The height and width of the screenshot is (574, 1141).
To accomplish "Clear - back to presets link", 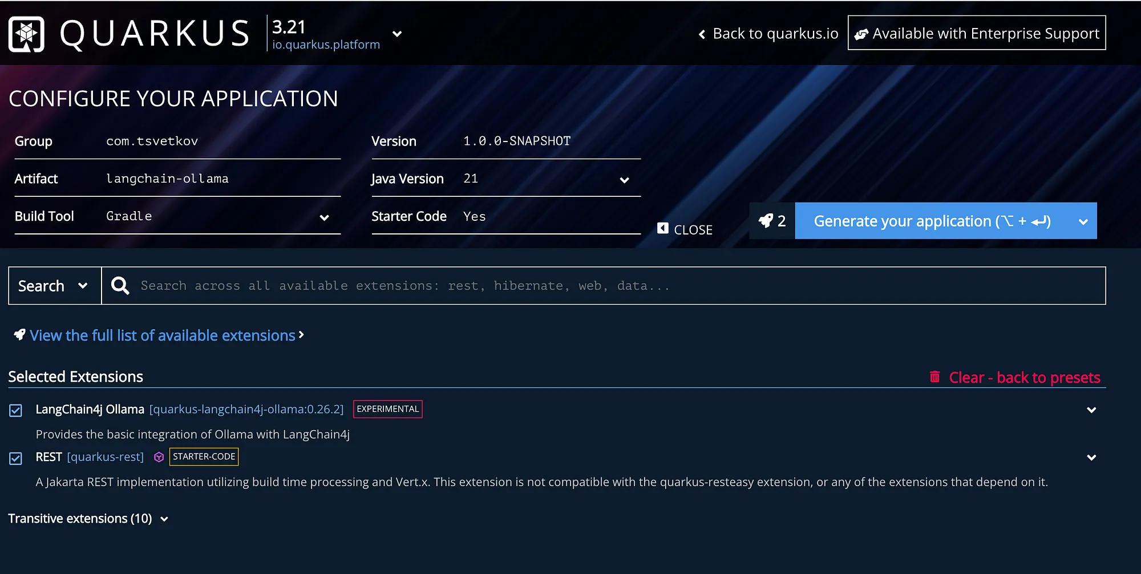I will point(1024,377).
